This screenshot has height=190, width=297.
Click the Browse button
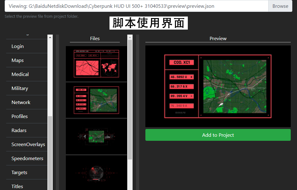(280, 6)
